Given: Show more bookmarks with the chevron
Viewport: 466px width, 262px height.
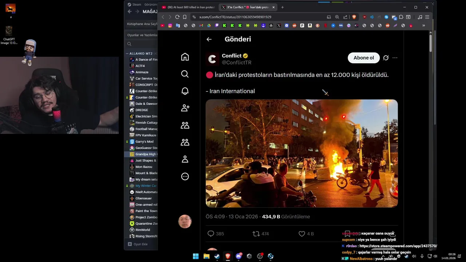Looking at the screenshot, I should click(x=423, y=25).
